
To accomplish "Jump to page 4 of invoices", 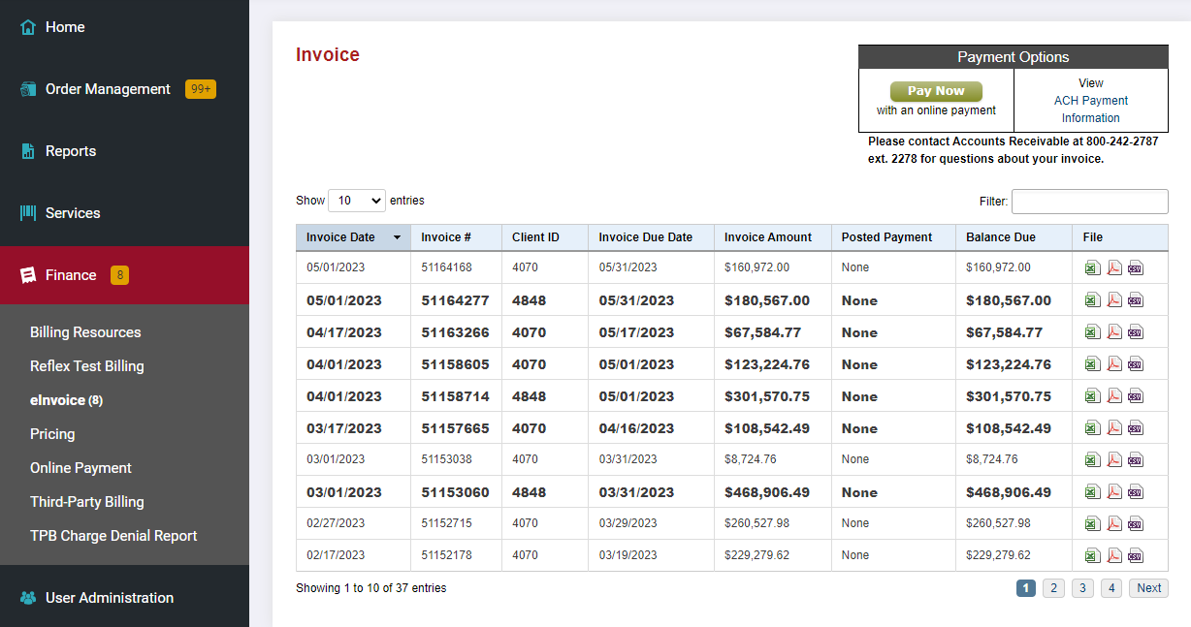I will point(1111,588).
